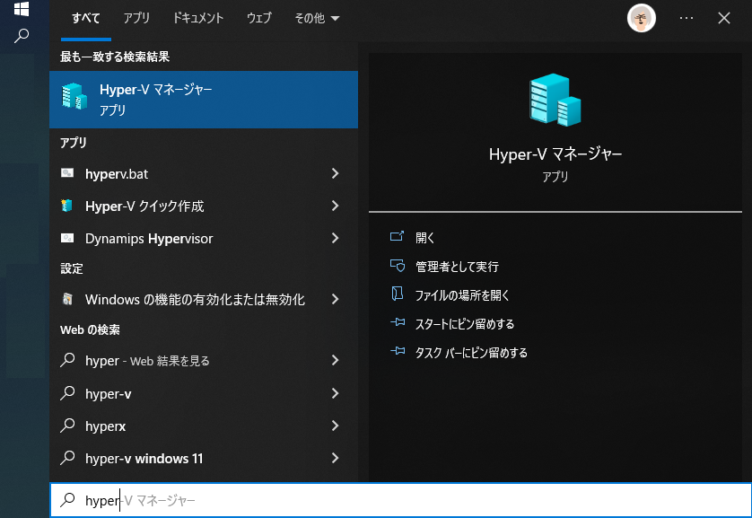The height and width of the screenshot is (518, 752).
Task: Select the hyperv.bat result text
Action: coord(117,173)
